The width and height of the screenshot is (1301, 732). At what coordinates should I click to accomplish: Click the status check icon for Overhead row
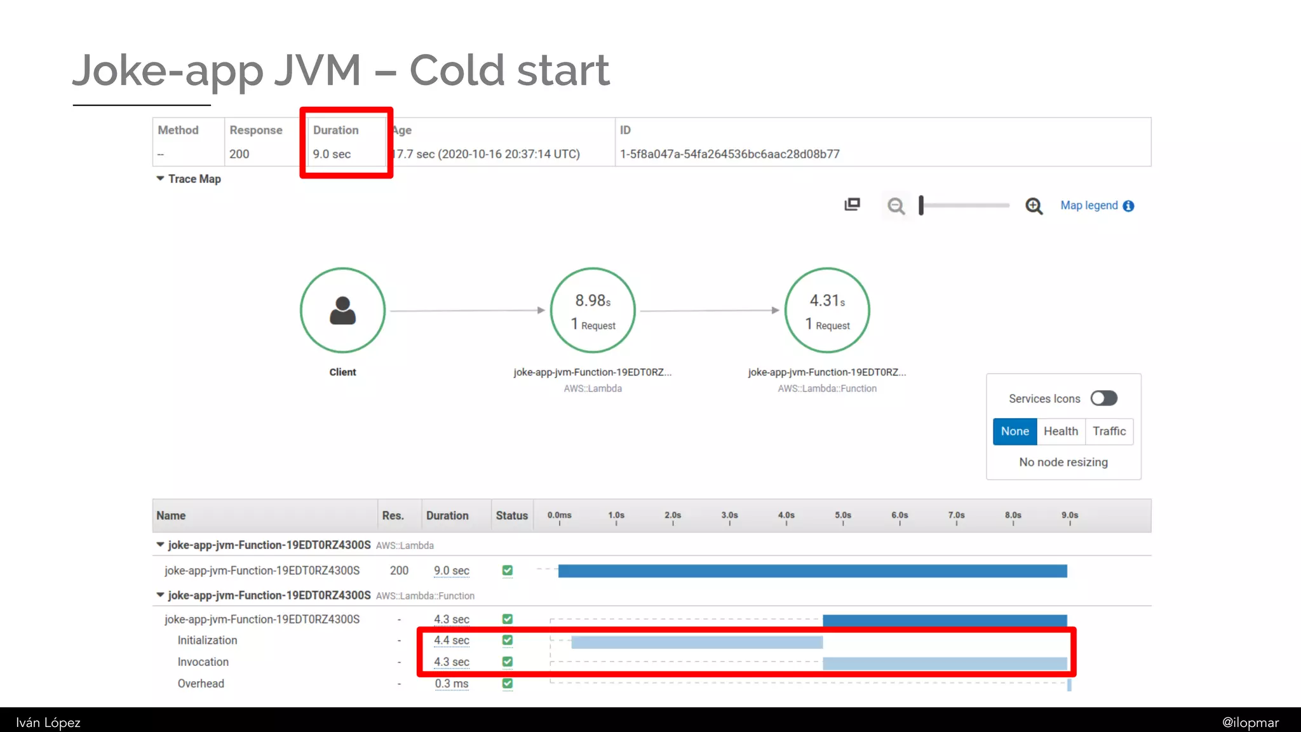click(507, 684)
